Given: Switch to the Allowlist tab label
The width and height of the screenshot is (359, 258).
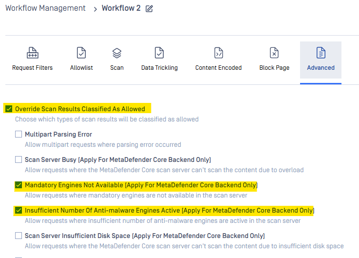Looking at the screenshot, I should [81, 68].
